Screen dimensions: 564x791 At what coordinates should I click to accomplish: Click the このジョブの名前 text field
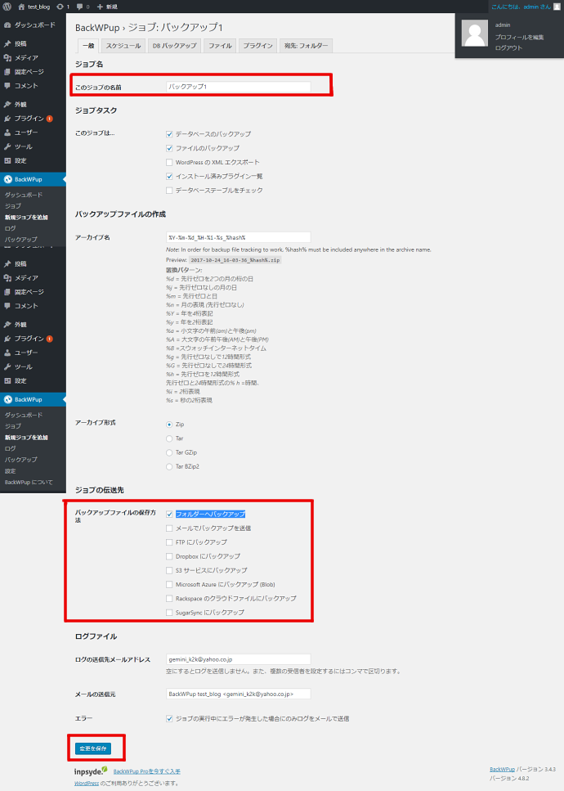click(238, 86)
